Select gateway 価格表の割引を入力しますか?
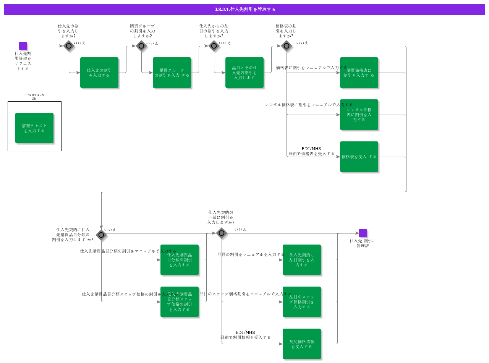The image size is (489, 363). (x=287, y=46)
